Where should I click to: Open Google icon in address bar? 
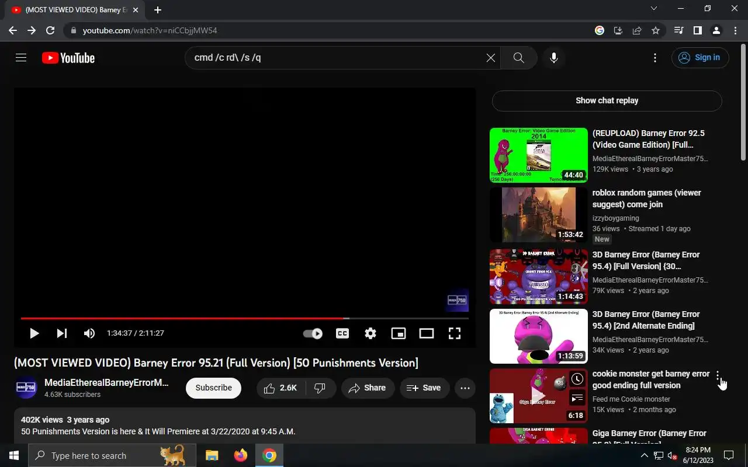point(600,30)
